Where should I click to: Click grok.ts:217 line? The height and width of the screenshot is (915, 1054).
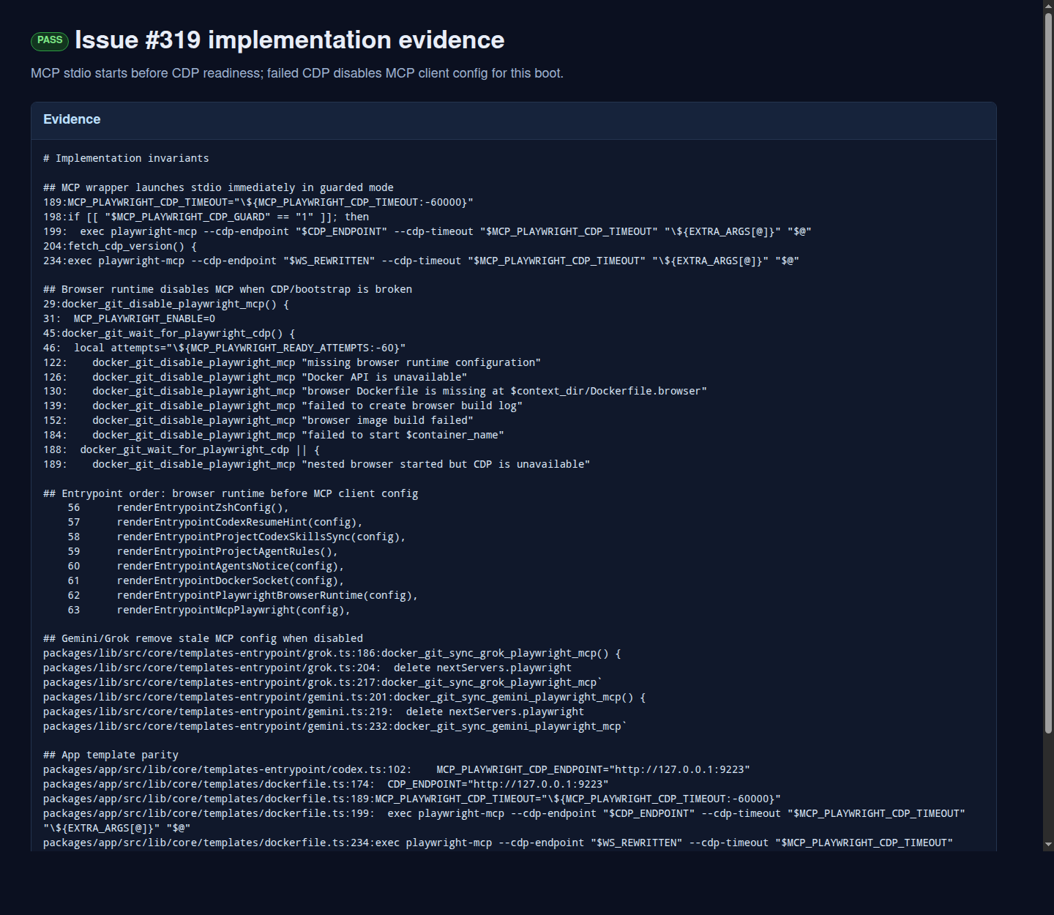pos(323,683)
